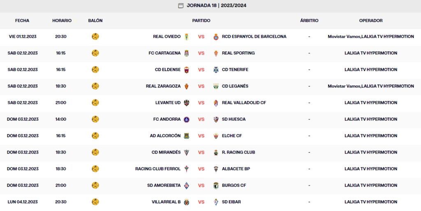Click the ball icon in Real Zaragoza row
The width and height of the screenshot is (421, 211).
95,86
